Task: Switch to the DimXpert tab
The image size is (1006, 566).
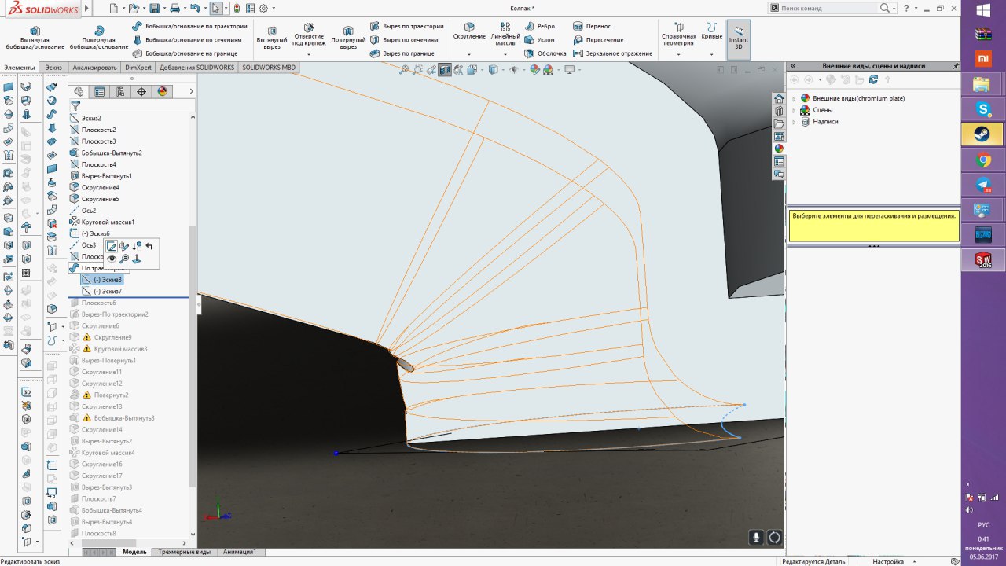Action: pyautogui.click(x=138, y=68)
